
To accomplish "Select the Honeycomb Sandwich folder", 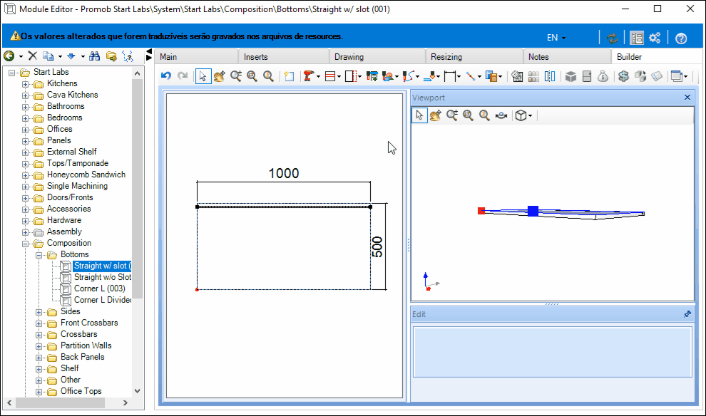I will 86,175.
